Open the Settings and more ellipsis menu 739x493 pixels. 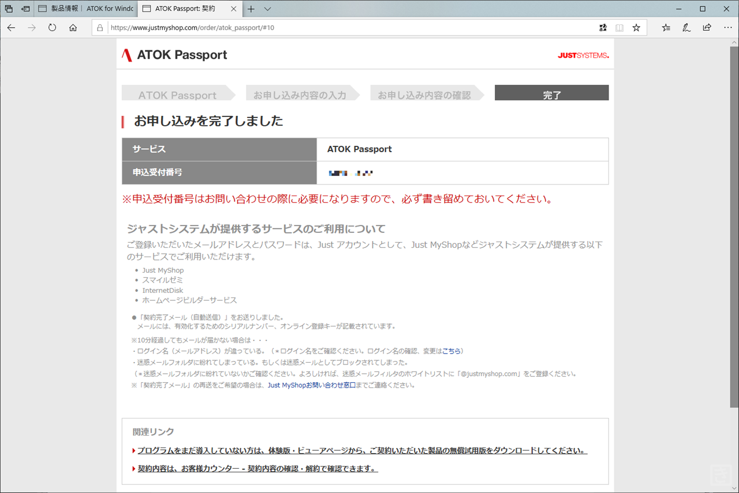click(727, 28)
